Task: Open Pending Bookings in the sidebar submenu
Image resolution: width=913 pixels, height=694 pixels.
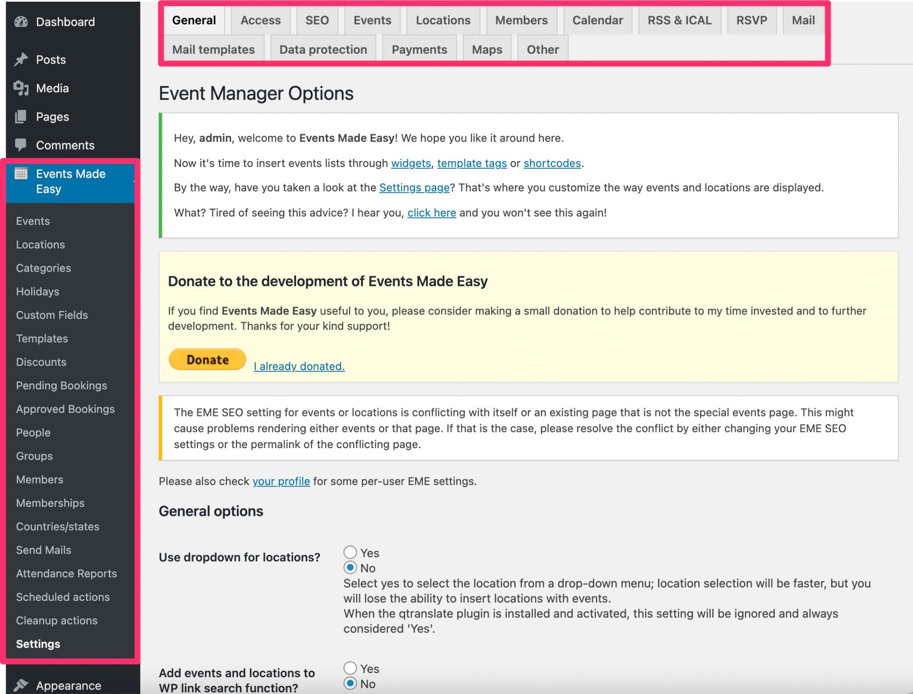Action: tap(62, 386)
